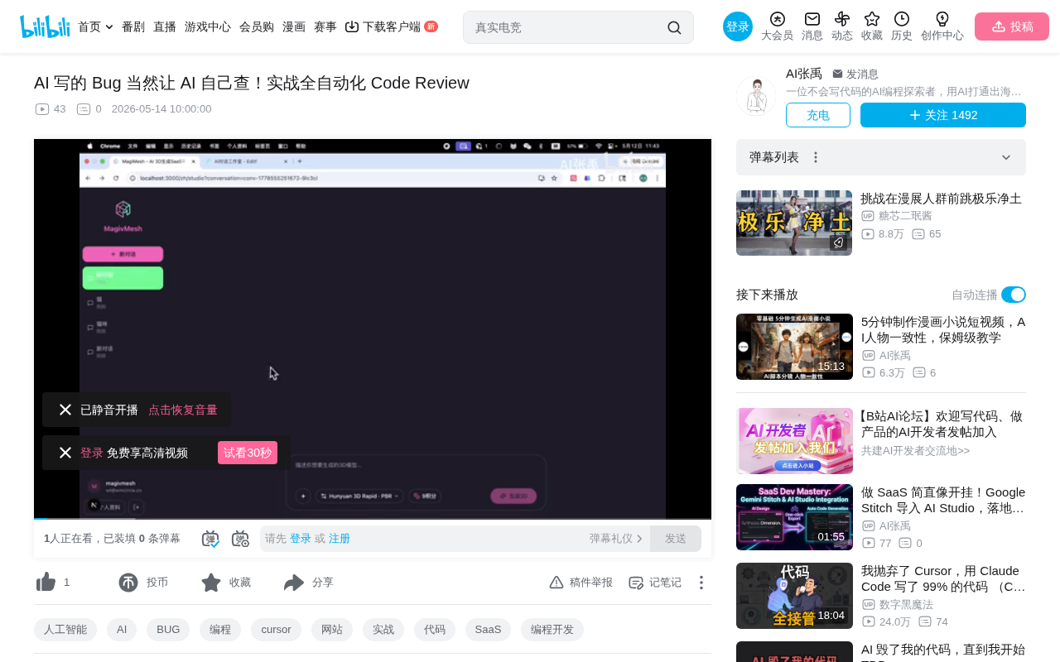Report the video via 稿件举报
This screenshot has width=1060, height=662.
click(581, 583)
